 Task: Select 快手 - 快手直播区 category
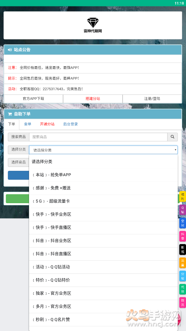point(103,227)
